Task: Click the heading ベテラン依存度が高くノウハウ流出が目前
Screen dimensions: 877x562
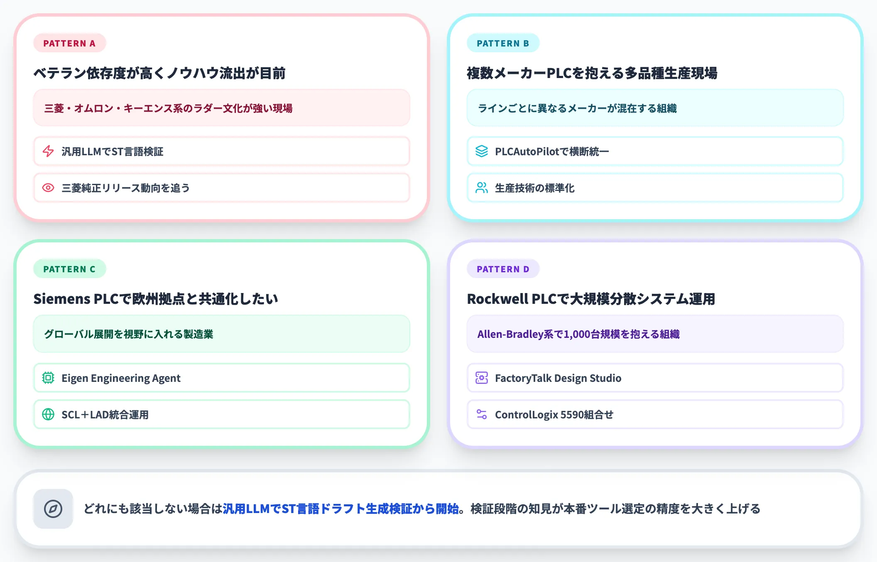Action: tap(159, 73)
